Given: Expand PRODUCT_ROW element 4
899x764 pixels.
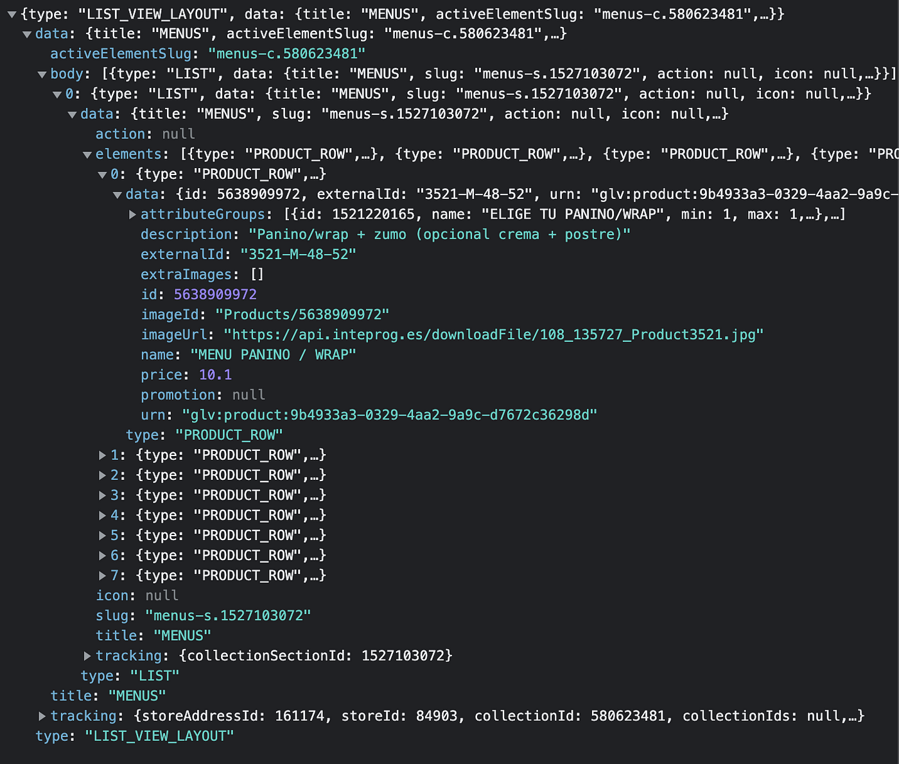Looking at the screenshot, I should (x=102, y=514).
